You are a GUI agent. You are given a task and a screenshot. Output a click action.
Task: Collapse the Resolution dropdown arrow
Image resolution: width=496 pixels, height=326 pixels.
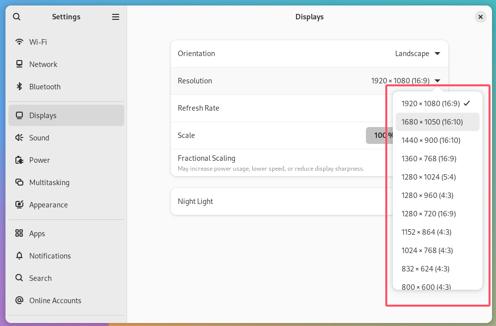click(437, 81)
